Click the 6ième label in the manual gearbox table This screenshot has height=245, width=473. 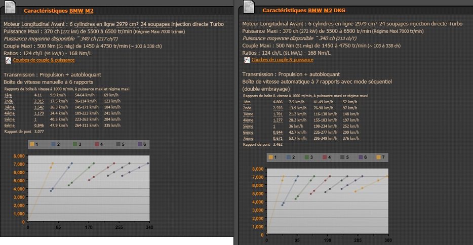click(9, 126)
